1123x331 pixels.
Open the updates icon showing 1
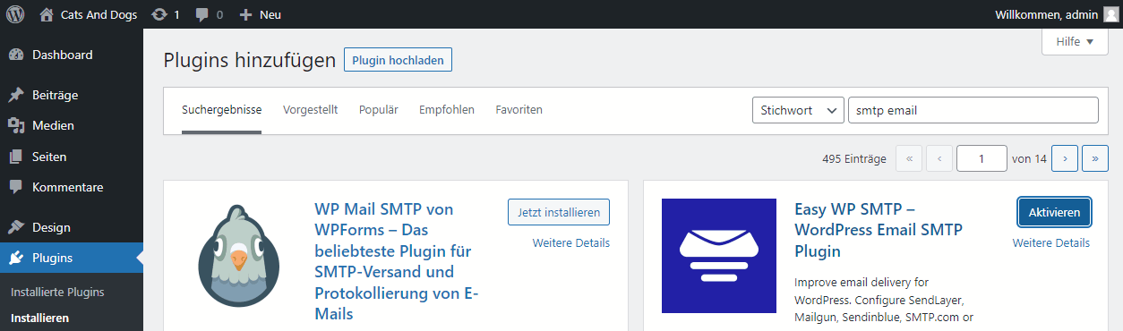[x=159, y=14]
